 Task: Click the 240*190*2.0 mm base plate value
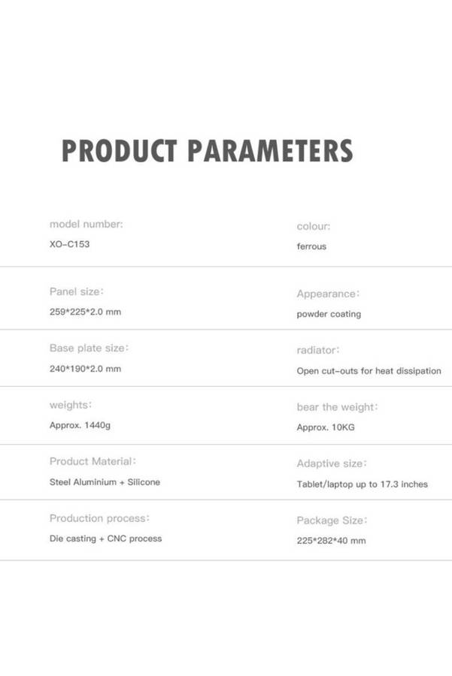point(85,369)
